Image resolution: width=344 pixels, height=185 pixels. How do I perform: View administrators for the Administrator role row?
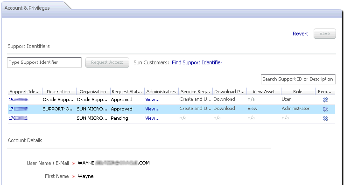coord(152,109)
